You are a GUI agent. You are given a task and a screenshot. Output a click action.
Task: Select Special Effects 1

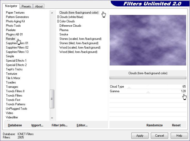[16, 61]
